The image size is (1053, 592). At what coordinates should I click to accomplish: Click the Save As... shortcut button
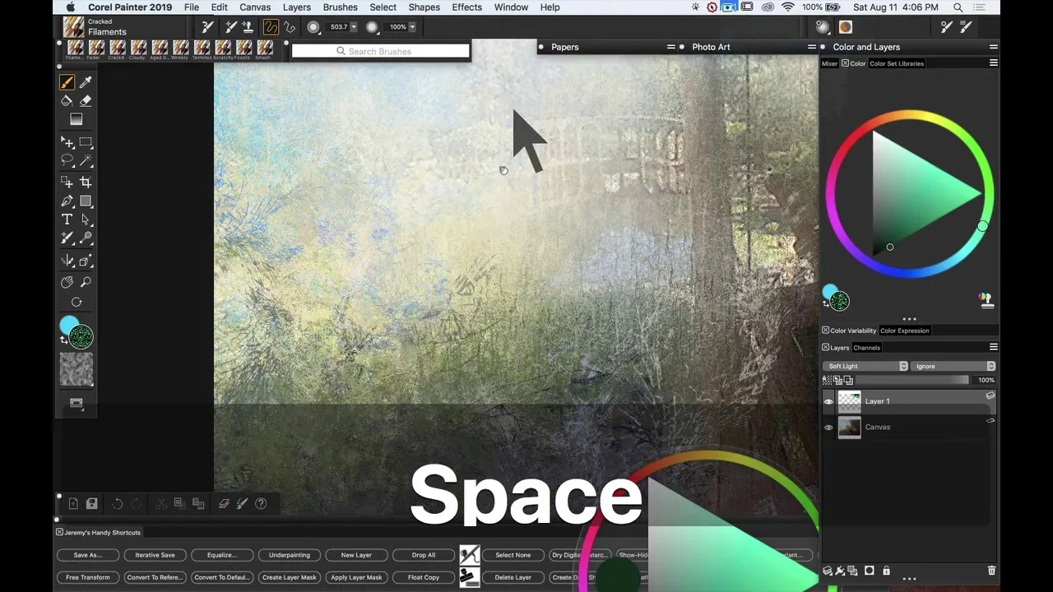tap(88, 555)
